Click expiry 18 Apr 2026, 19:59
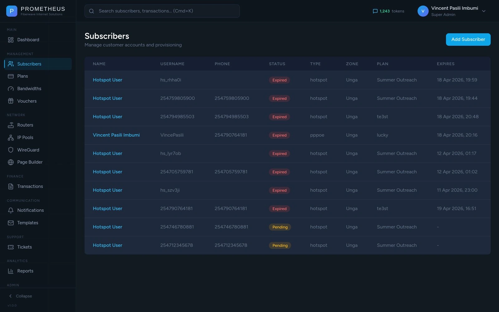The image size is (499, 312). pyautogui.click(x=457, y=80)
